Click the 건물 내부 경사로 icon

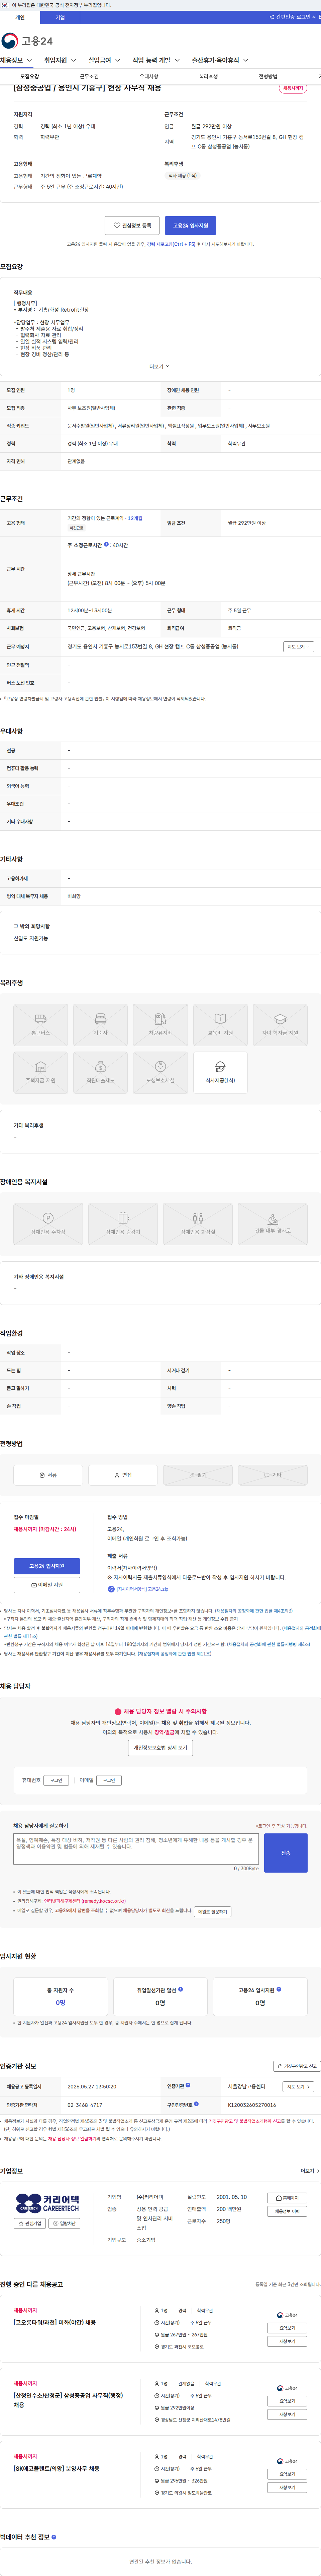(272, 1224)
